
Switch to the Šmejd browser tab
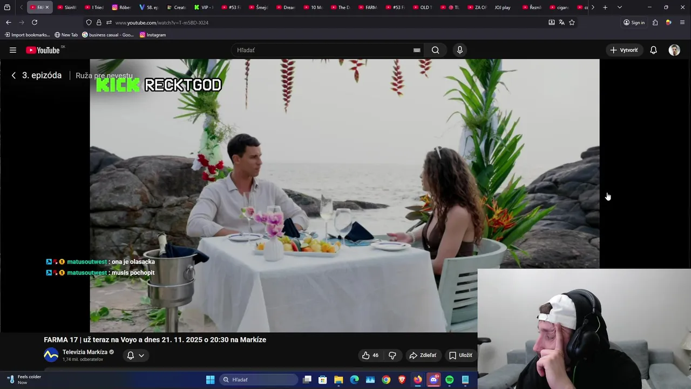coord(258,8)
